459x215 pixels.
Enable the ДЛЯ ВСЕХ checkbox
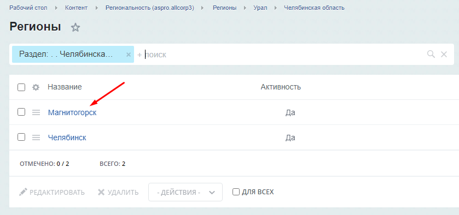point(236,192)
